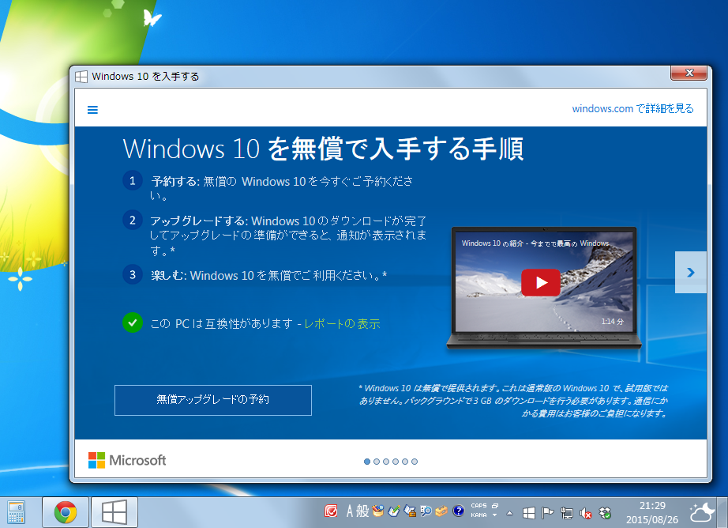
Task: Open the Action Center flag icon
Action: click(x=548, y=513)
